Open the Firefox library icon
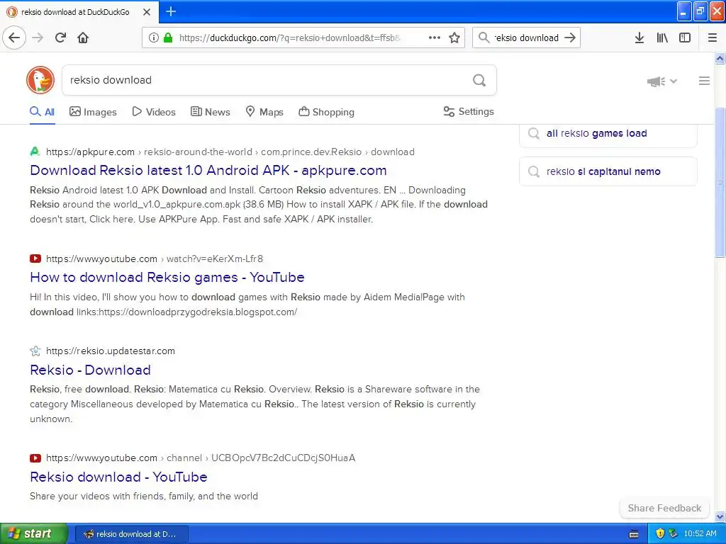This screenshot has width=726, height=544. [662, 38]
